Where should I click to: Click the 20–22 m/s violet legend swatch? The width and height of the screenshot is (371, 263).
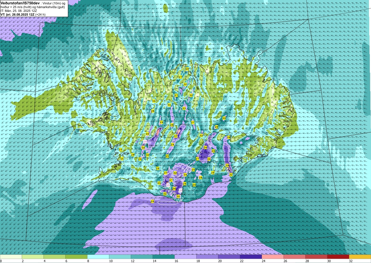tap(229, 257)
